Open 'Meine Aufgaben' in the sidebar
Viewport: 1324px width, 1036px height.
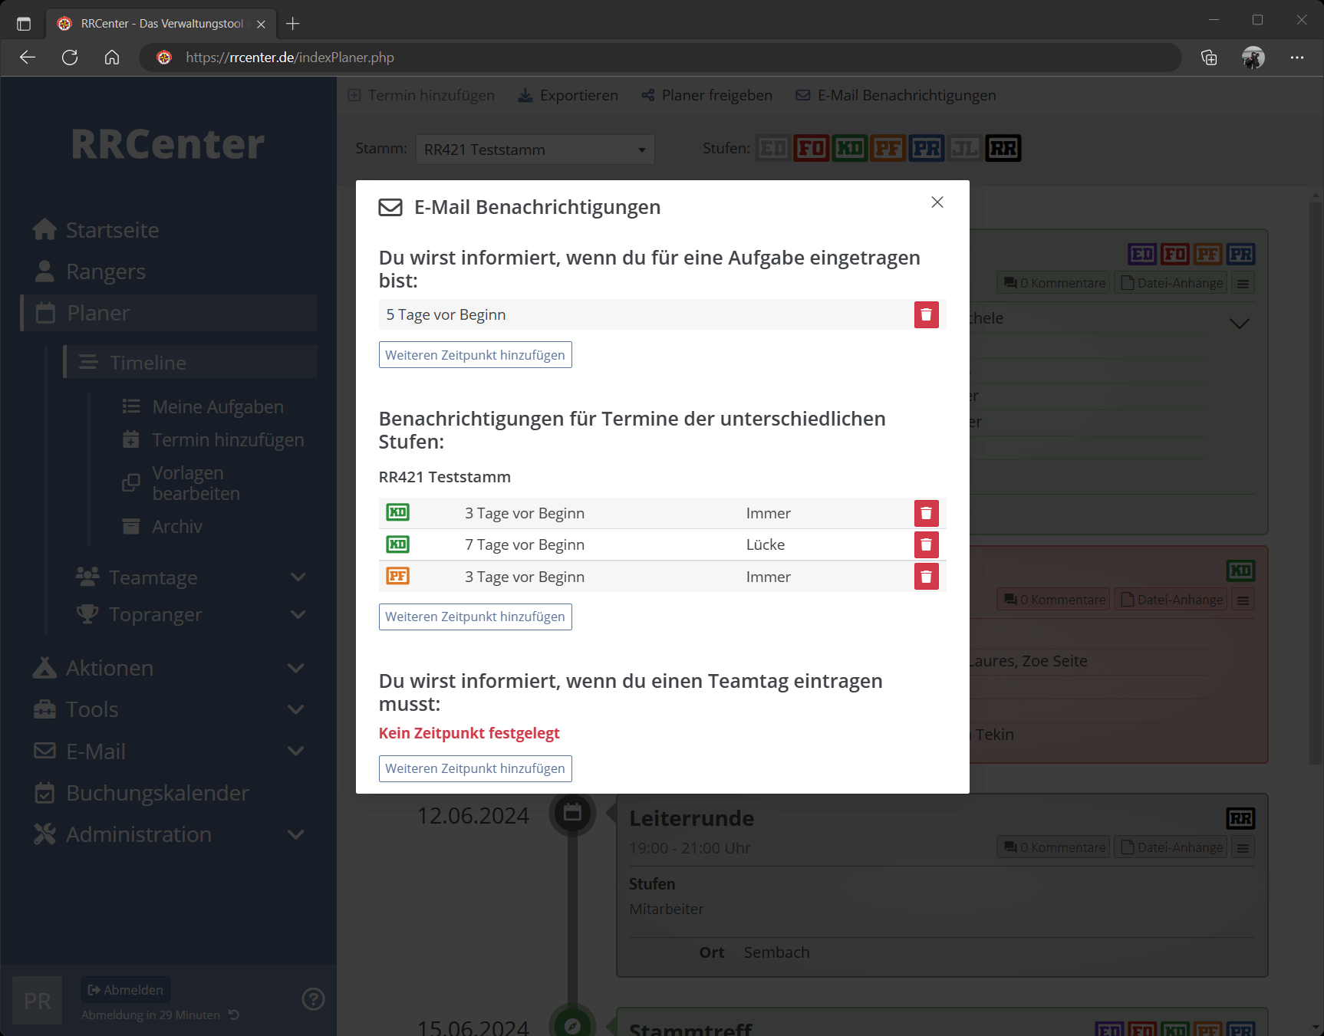coord(217,407)
